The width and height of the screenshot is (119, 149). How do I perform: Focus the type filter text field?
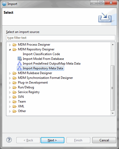[x=61, y=38]
